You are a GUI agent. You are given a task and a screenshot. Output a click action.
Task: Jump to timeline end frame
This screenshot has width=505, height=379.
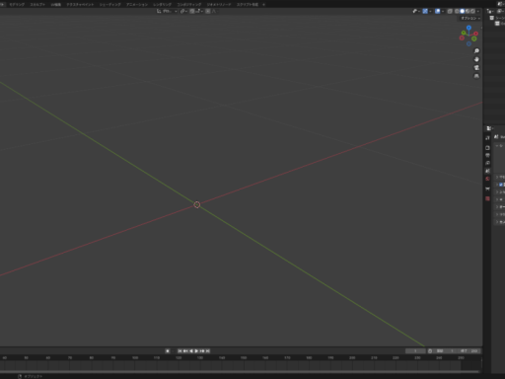(x=208, y=351)
